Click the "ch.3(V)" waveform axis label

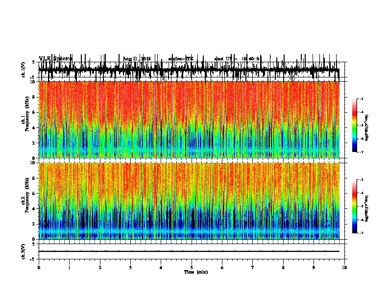[x=23, y=251]
